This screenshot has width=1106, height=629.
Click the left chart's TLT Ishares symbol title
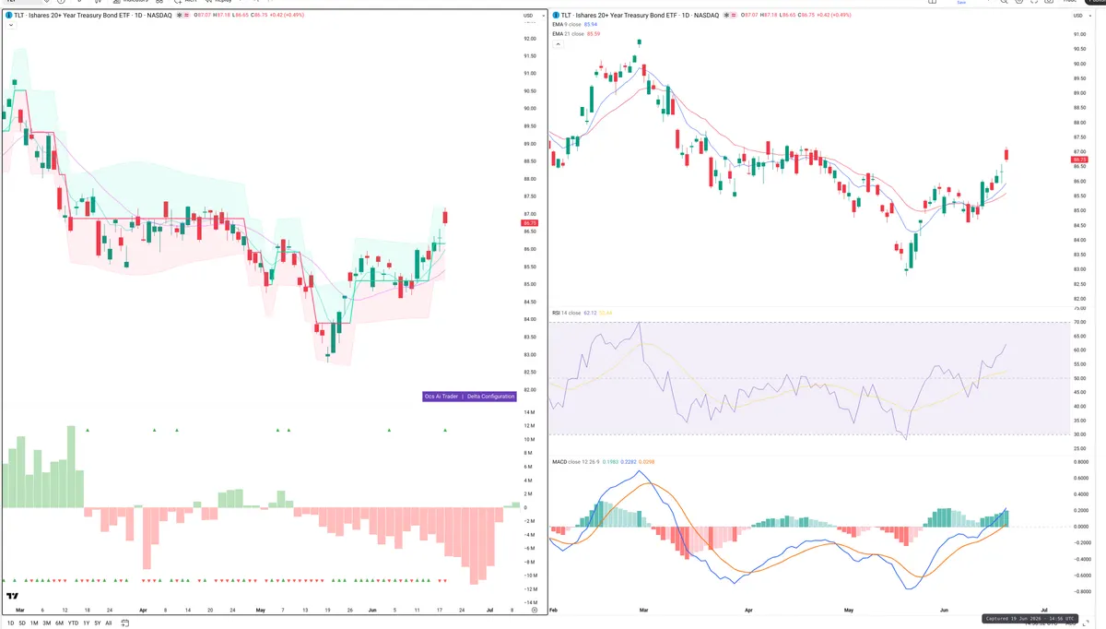click(x=93, y=15)
